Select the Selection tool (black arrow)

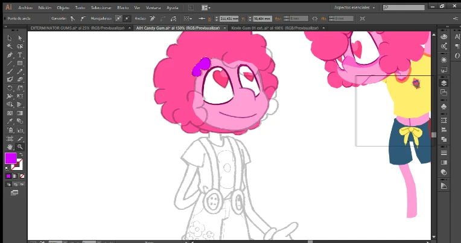point(10,38)
